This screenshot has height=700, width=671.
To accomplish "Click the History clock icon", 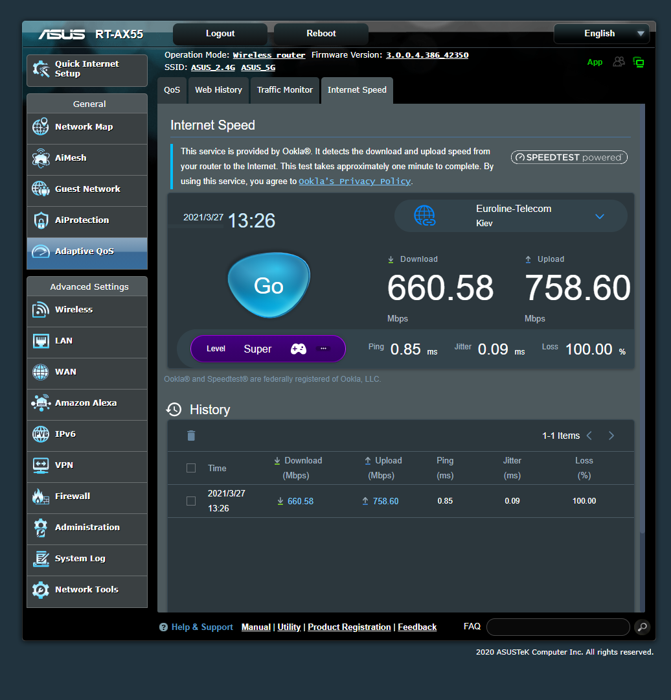I will coord(174,410).
